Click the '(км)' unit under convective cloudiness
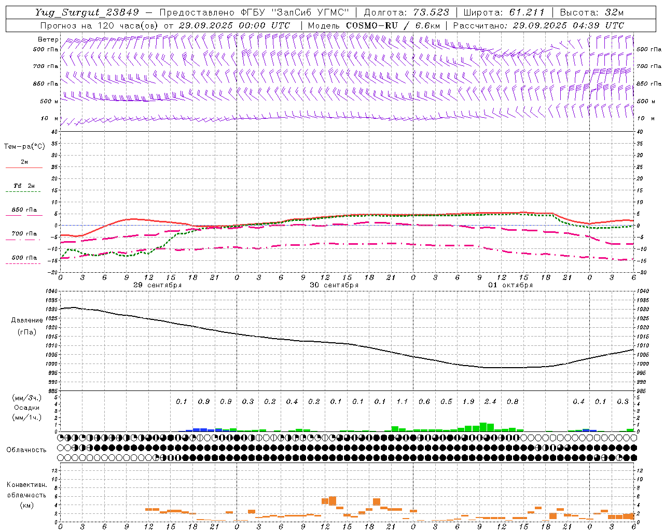The width and height of the screenshot is (664, 531). pos(26,505)
